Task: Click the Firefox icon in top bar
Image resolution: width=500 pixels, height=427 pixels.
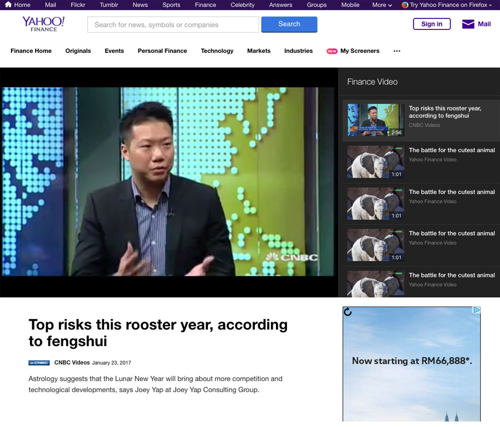Action: (x=404, y=5)
